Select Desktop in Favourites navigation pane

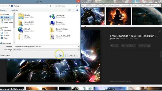click(x=7, y=17)
